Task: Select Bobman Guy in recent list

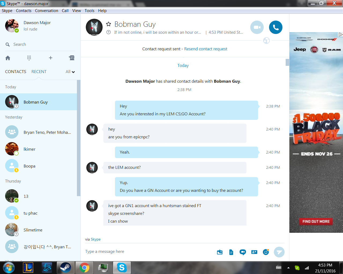Action: click(39, 102)
